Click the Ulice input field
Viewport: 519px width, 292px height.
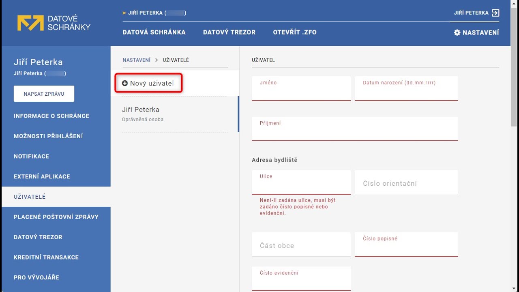(x=301, y=182)
